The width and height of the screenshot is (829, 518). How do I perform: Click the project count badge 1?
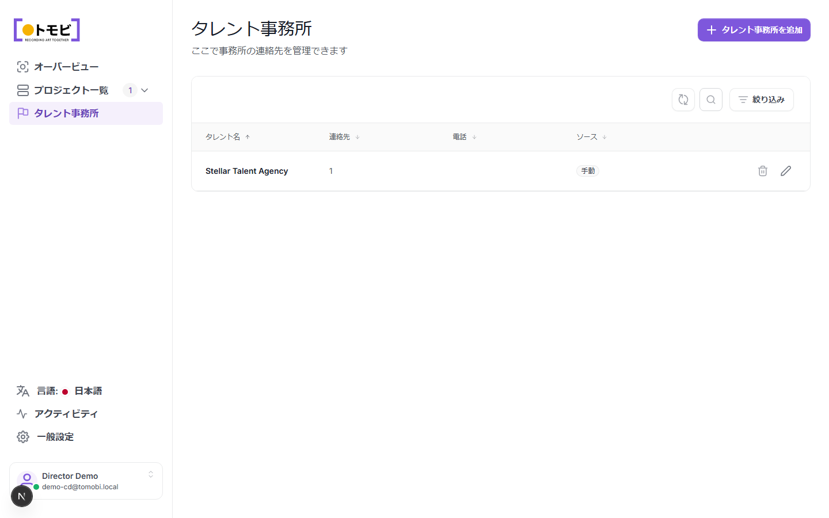click(x=130, y=90)
